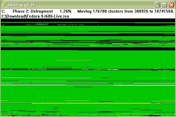Maximize the JkDefrag window
This screenshot has width=176, height=117.
(165, 5)
